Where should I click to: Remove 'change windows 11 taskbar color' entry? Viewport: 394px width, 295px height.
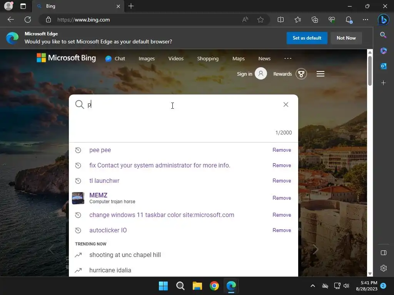pos(282,215)
